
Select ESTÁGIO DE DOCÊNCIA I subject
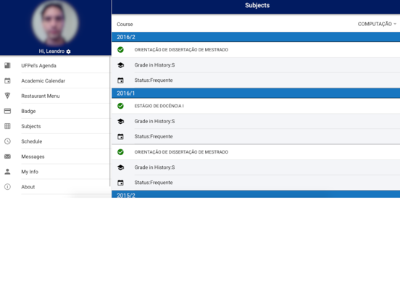point(159,106)
